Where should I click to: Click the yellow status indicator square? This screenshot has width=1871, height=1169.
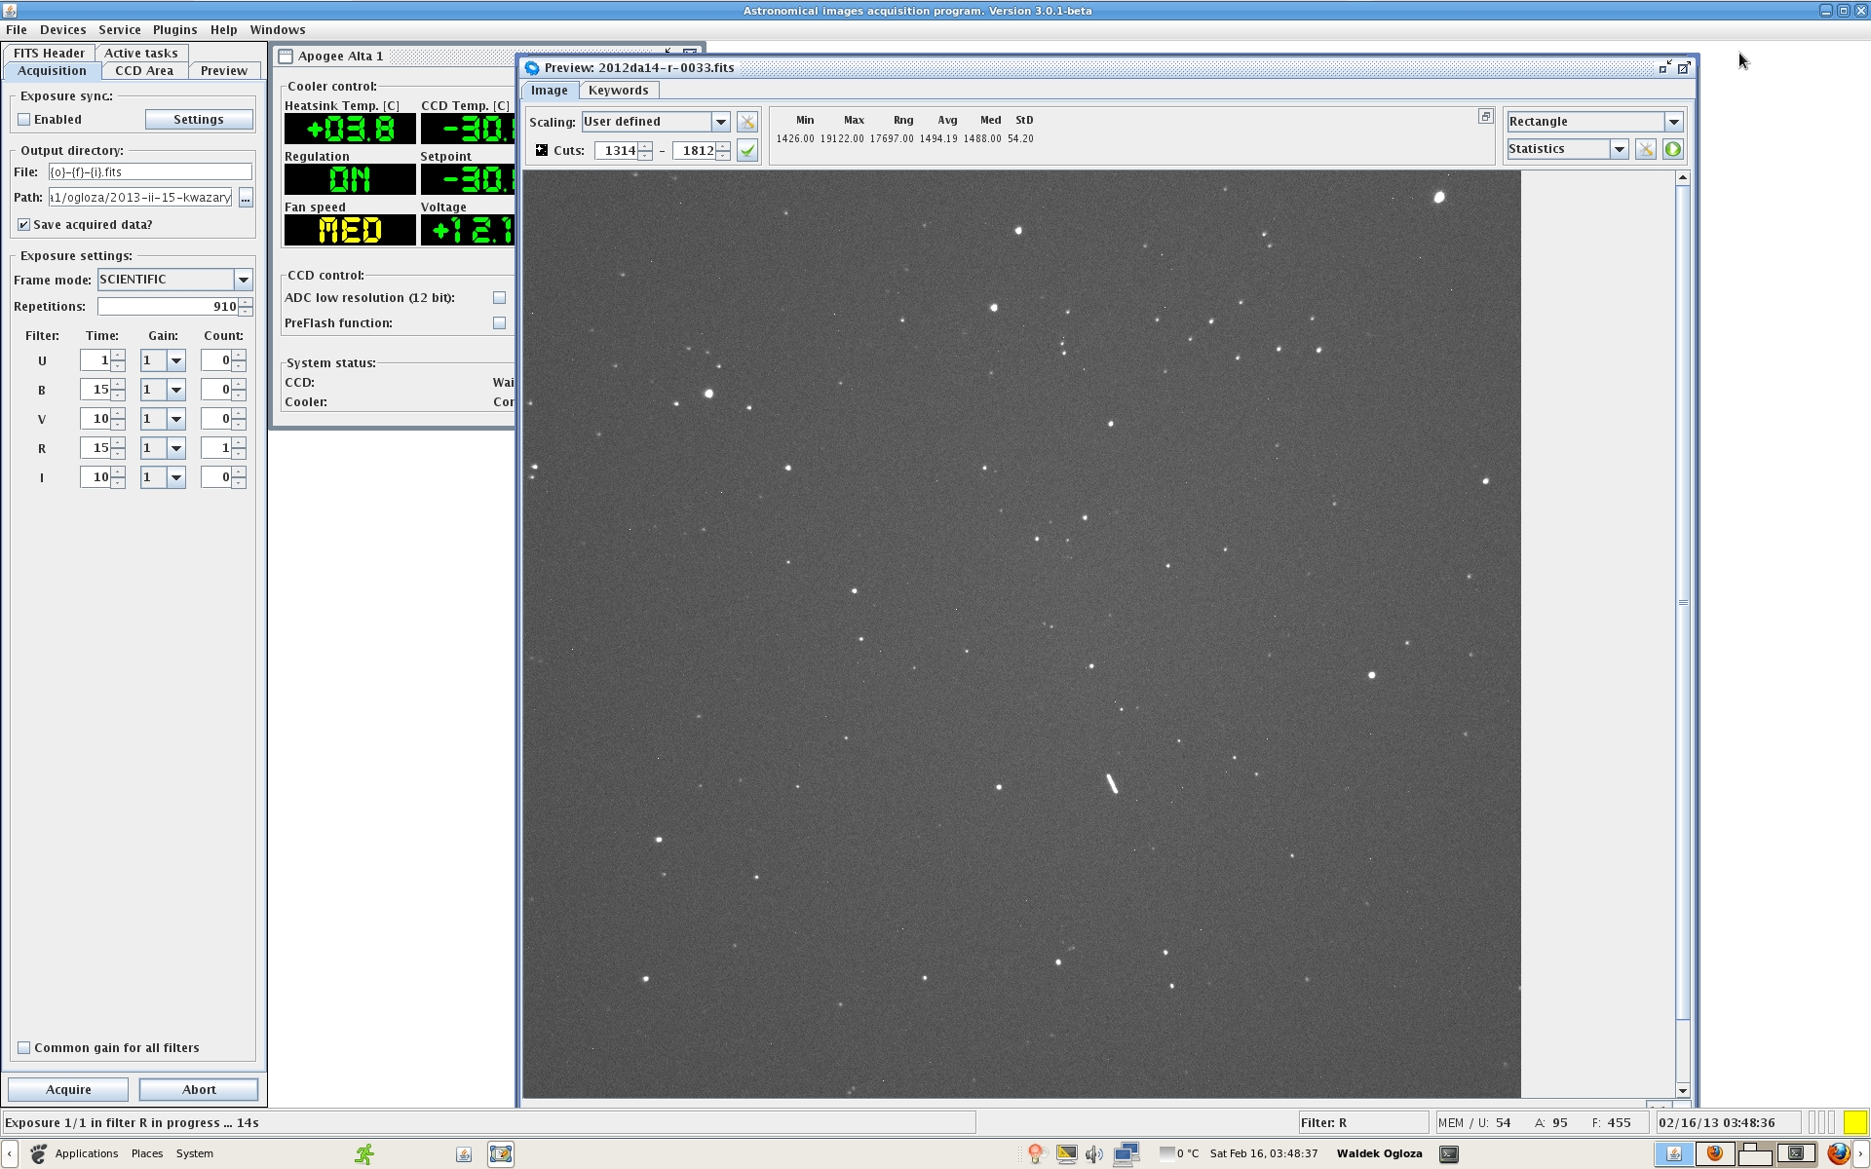coord(1854,1122)
